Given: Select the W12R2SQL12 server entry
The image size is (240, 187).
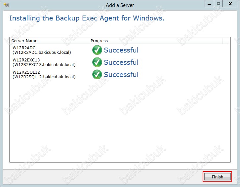Looking at the screenshot, I should pyautogui.click(x=120, y=75).
